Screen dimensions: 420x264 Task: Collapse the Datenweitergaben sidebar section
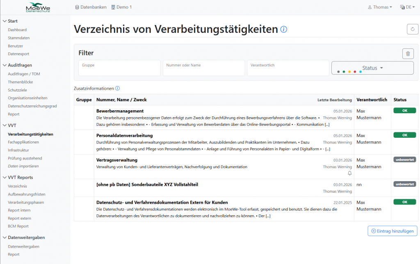5,237
